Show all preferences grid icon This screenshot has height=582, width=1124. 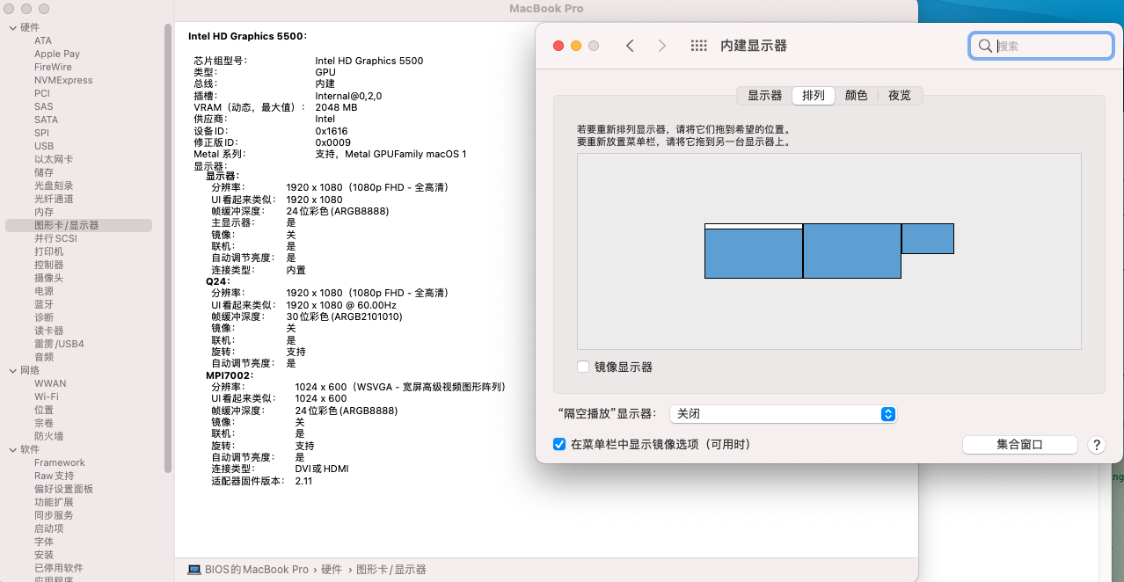pos(699,46)
